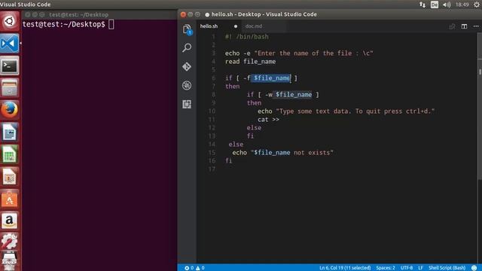Open Ubuntu Software from the launcher
The image size is (482, 271).
point(9,199)
